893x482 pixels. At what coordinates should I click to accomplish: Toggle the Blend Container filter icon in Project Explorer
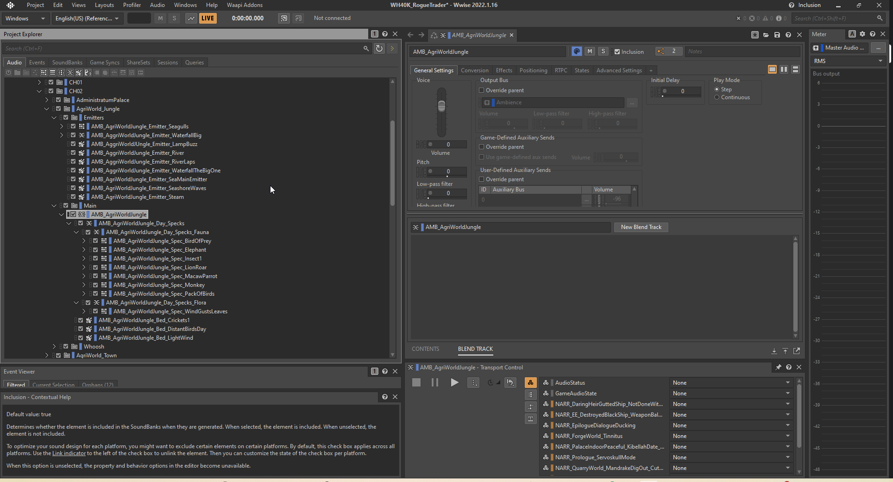[x=70, y=72]
